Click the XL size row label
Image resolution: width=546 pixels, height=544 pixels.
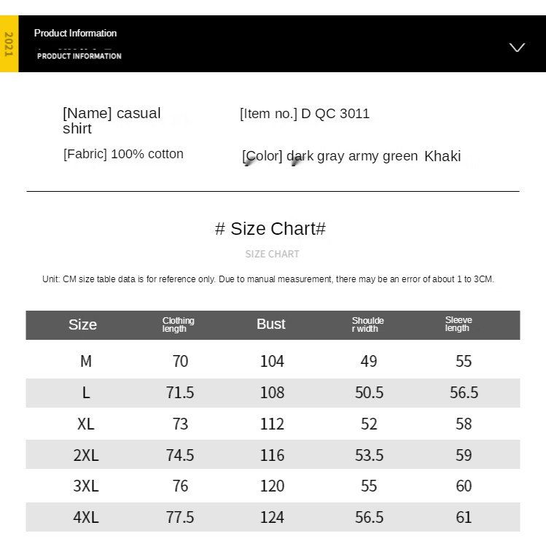pos(86,424)
